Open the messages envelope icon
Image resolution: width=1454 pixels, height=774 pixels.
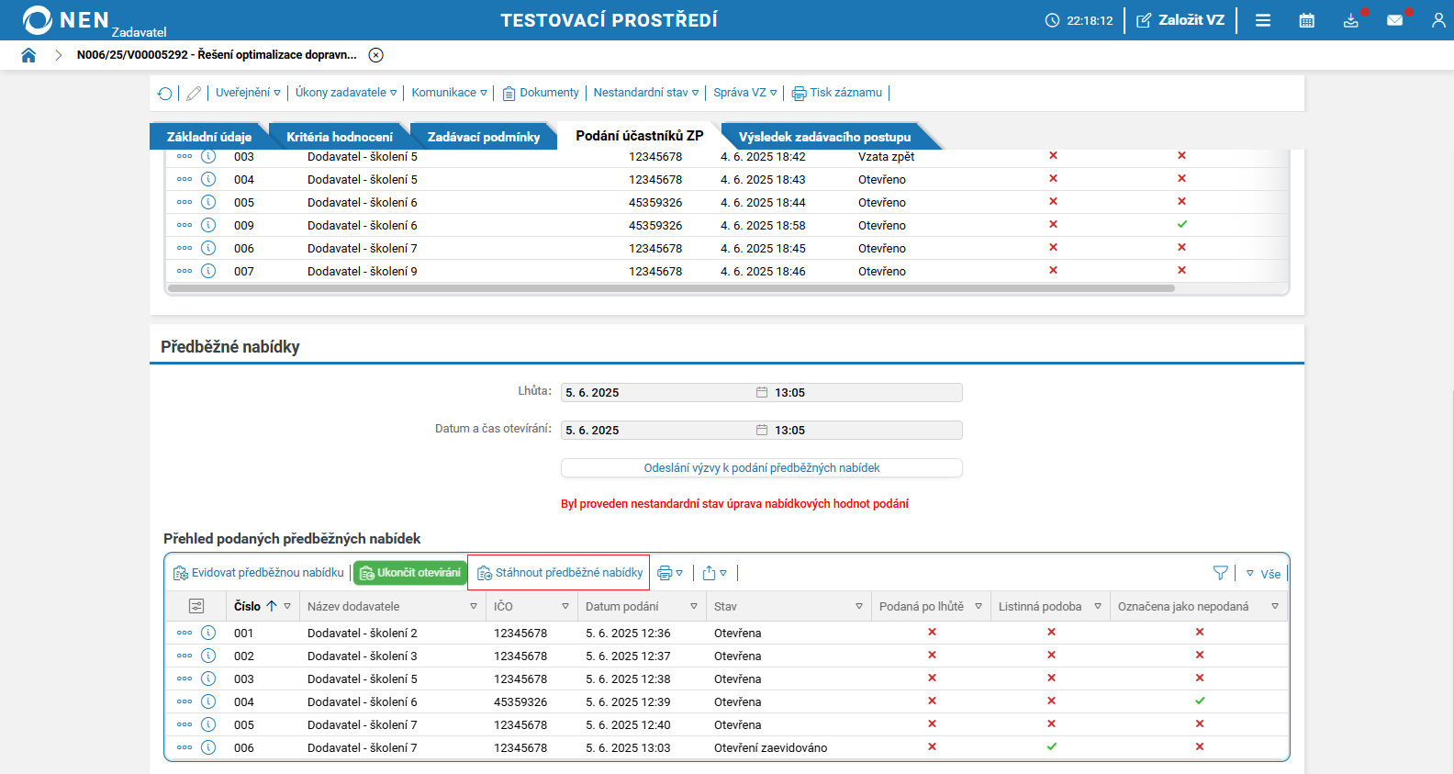click(x=1395, y=20)
